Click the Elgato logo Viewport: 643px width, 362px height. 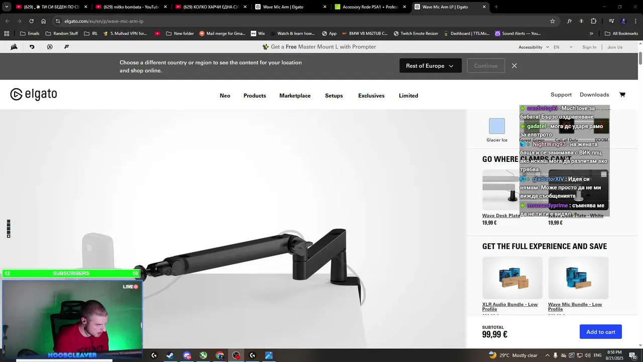(34, 95)
